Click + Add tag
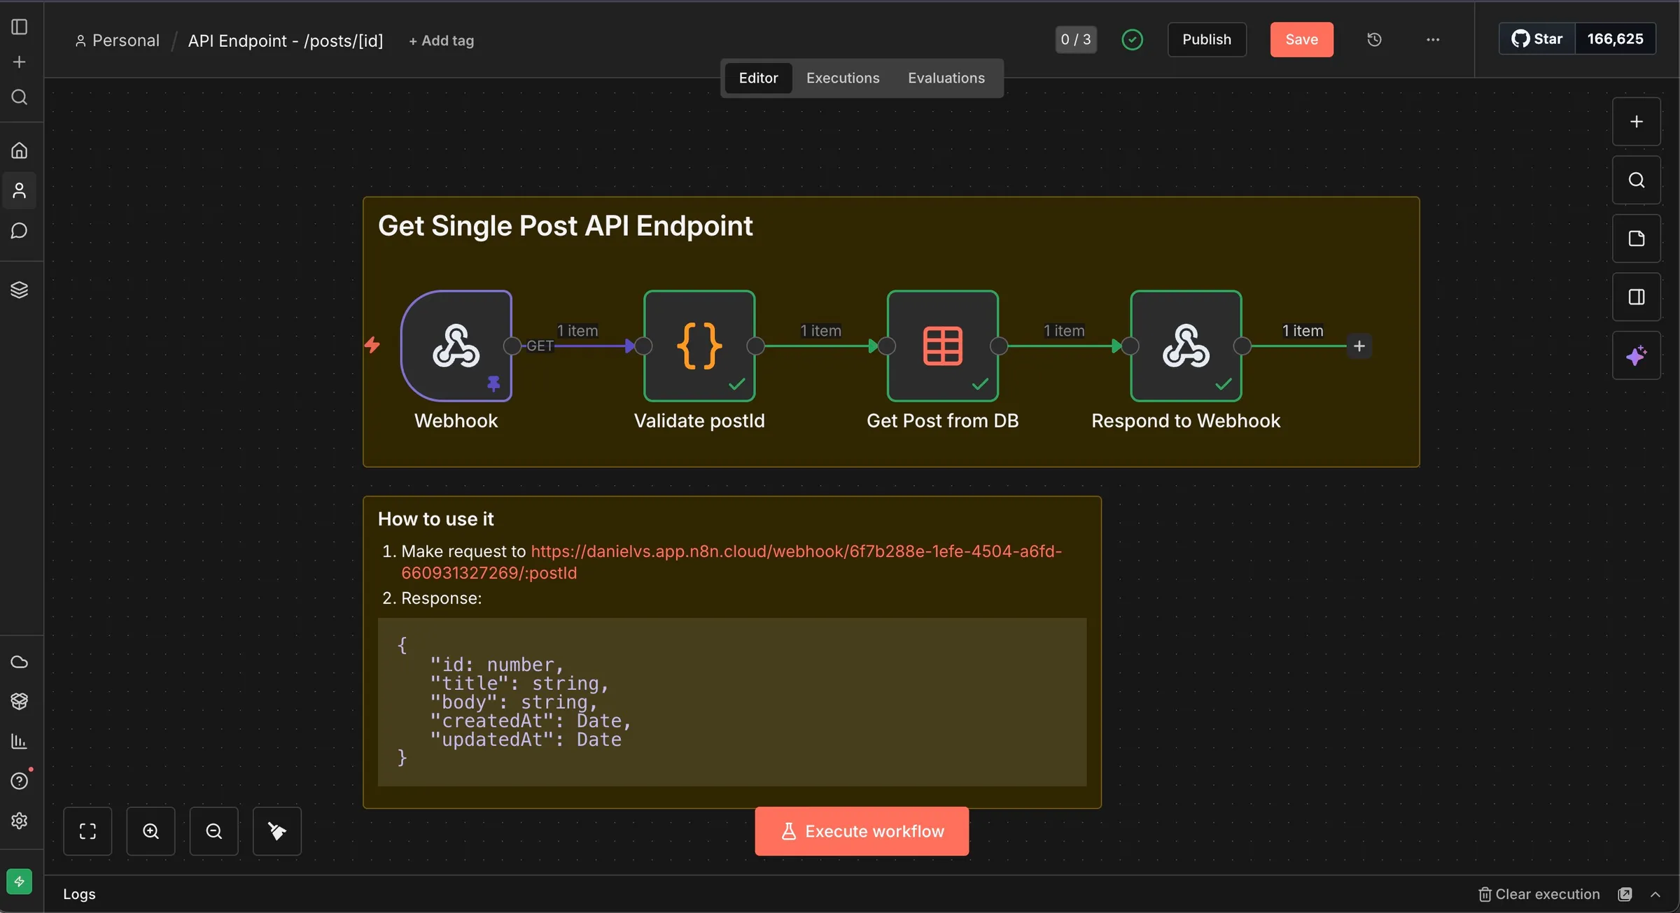This screenshot has height=913, width=1680. (x=441, y=41)
